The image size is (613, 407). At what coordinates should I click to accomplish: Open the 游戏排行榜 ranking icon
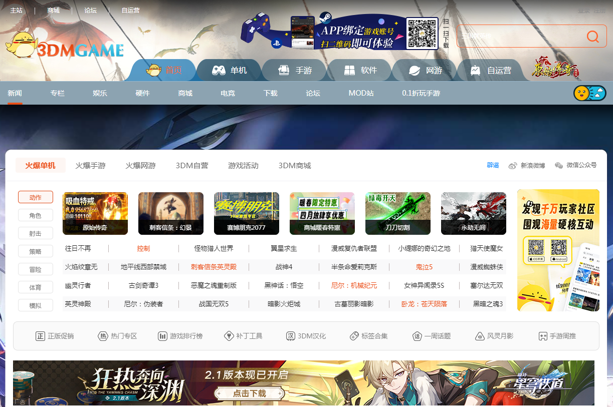[162, 336]
